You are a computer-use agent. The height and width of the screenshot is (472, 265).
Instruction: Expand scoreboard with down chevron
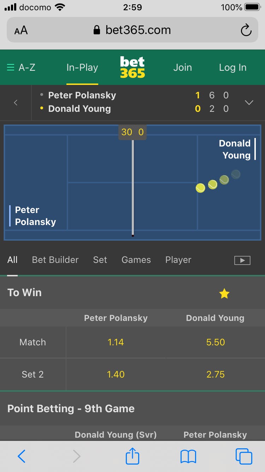[249, 103]
